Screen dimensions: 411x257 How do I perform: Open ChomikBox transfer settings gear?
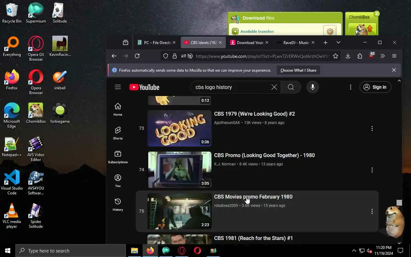tap(330, 31)
